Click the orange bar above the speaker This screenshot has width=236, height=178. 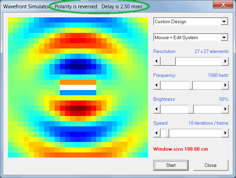point(78,82)
